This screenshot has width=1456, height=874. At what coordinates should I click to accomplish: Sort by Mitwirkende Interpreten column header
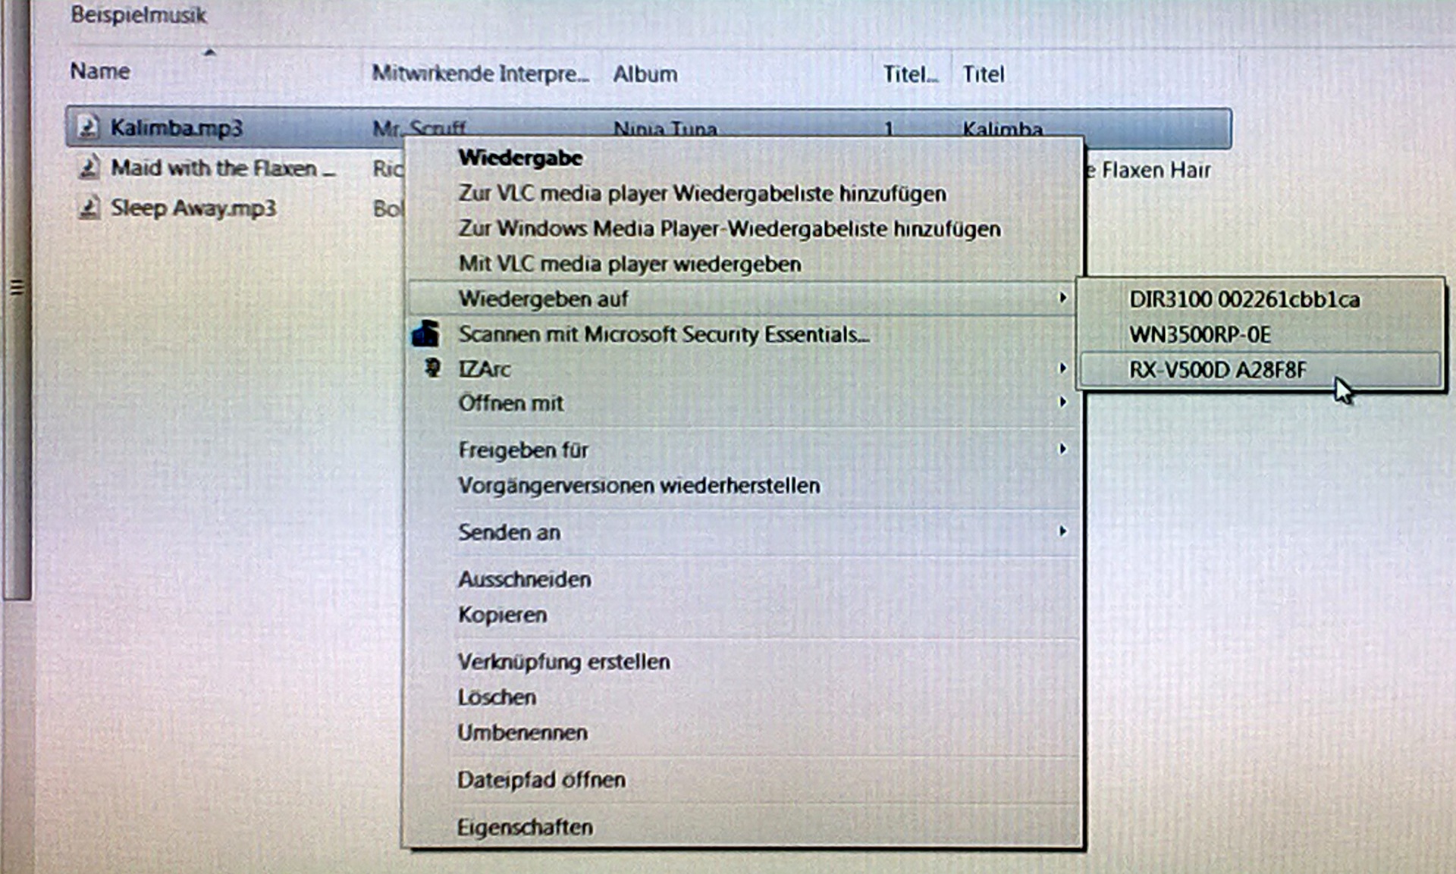[x=480, y=74]
